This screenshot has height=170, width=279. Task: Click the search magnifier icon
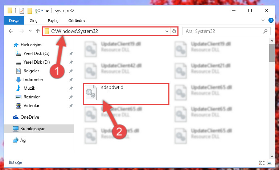point(265,31)
